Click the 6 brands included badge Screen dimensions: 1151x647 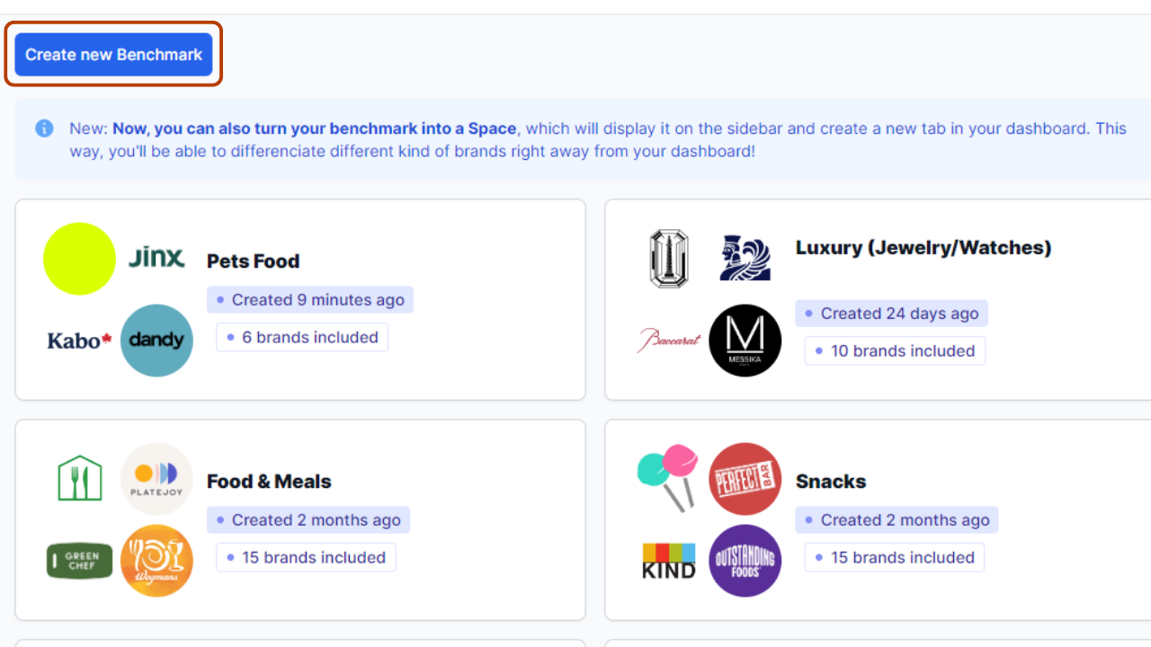point(302,337)
